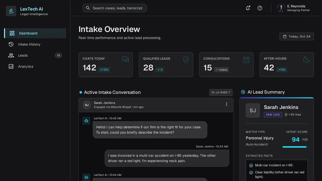Click the After-Hours moon icon

pos(306,60)
